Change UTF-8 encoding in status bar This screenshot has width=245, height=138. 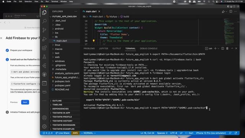tap(173, 133)
